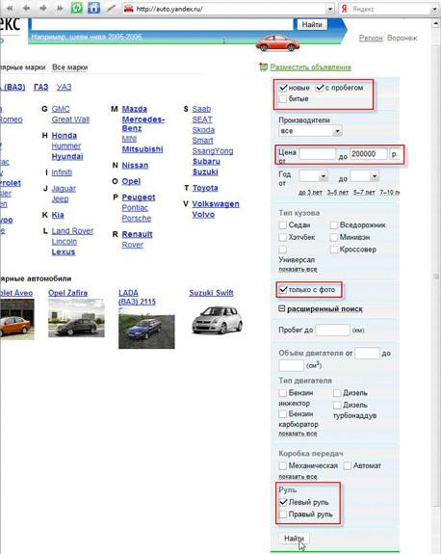Check the Универсал body type

283,250
